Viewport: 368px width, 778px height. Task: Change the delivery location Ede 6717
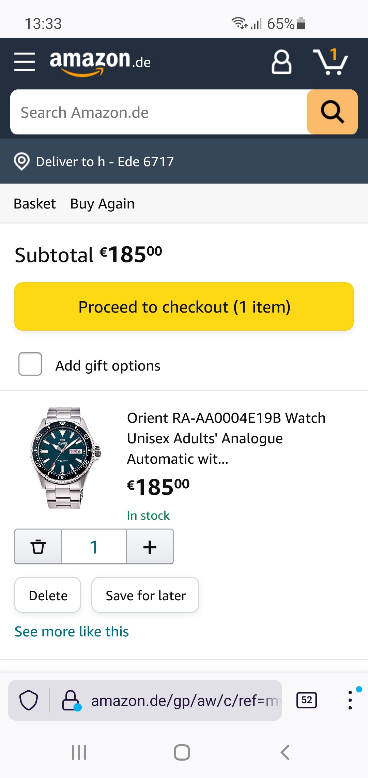click(x=105, y=161)
